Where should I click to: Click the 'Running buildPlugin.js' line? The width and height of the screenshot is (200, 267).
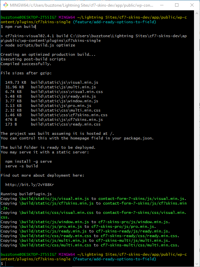(26, 194)
